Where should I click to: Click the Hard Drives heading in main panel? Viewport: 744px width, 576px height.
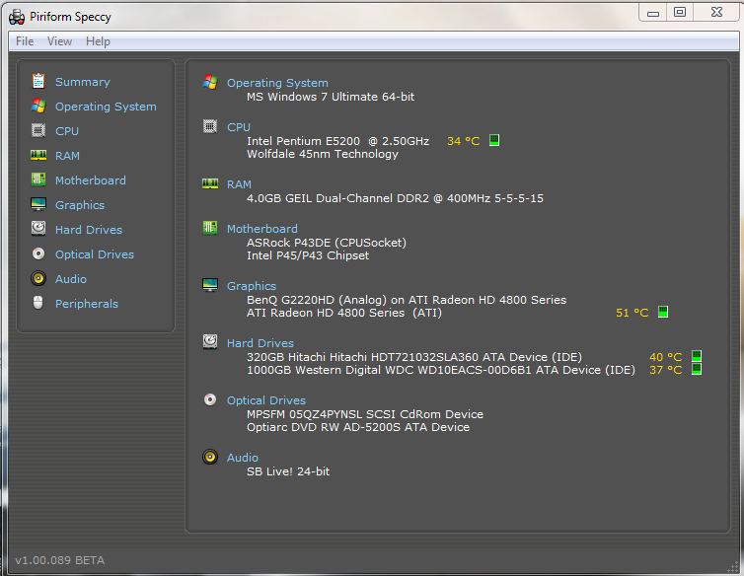[x=260, y=343]
